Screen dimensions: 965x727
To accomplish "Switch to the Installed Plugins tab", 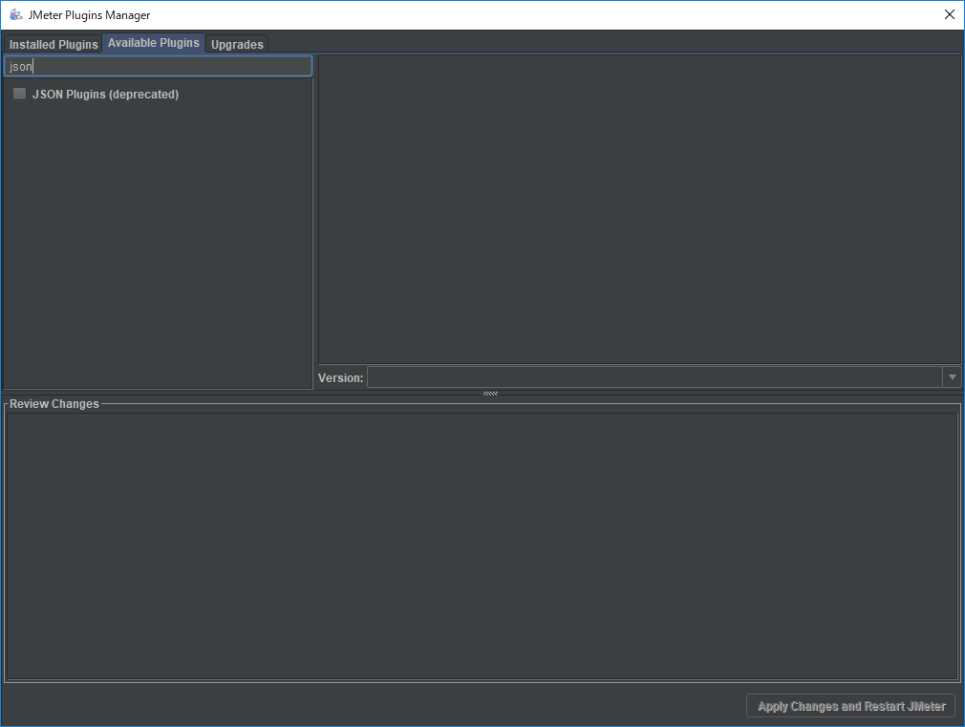I will pos(53,44).
